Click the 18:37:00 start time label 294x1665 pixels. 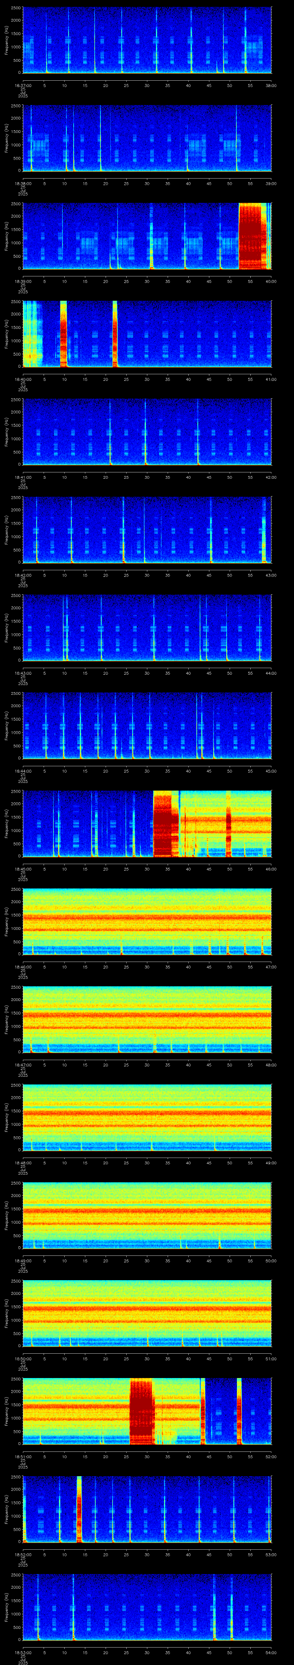pos(23,85)
